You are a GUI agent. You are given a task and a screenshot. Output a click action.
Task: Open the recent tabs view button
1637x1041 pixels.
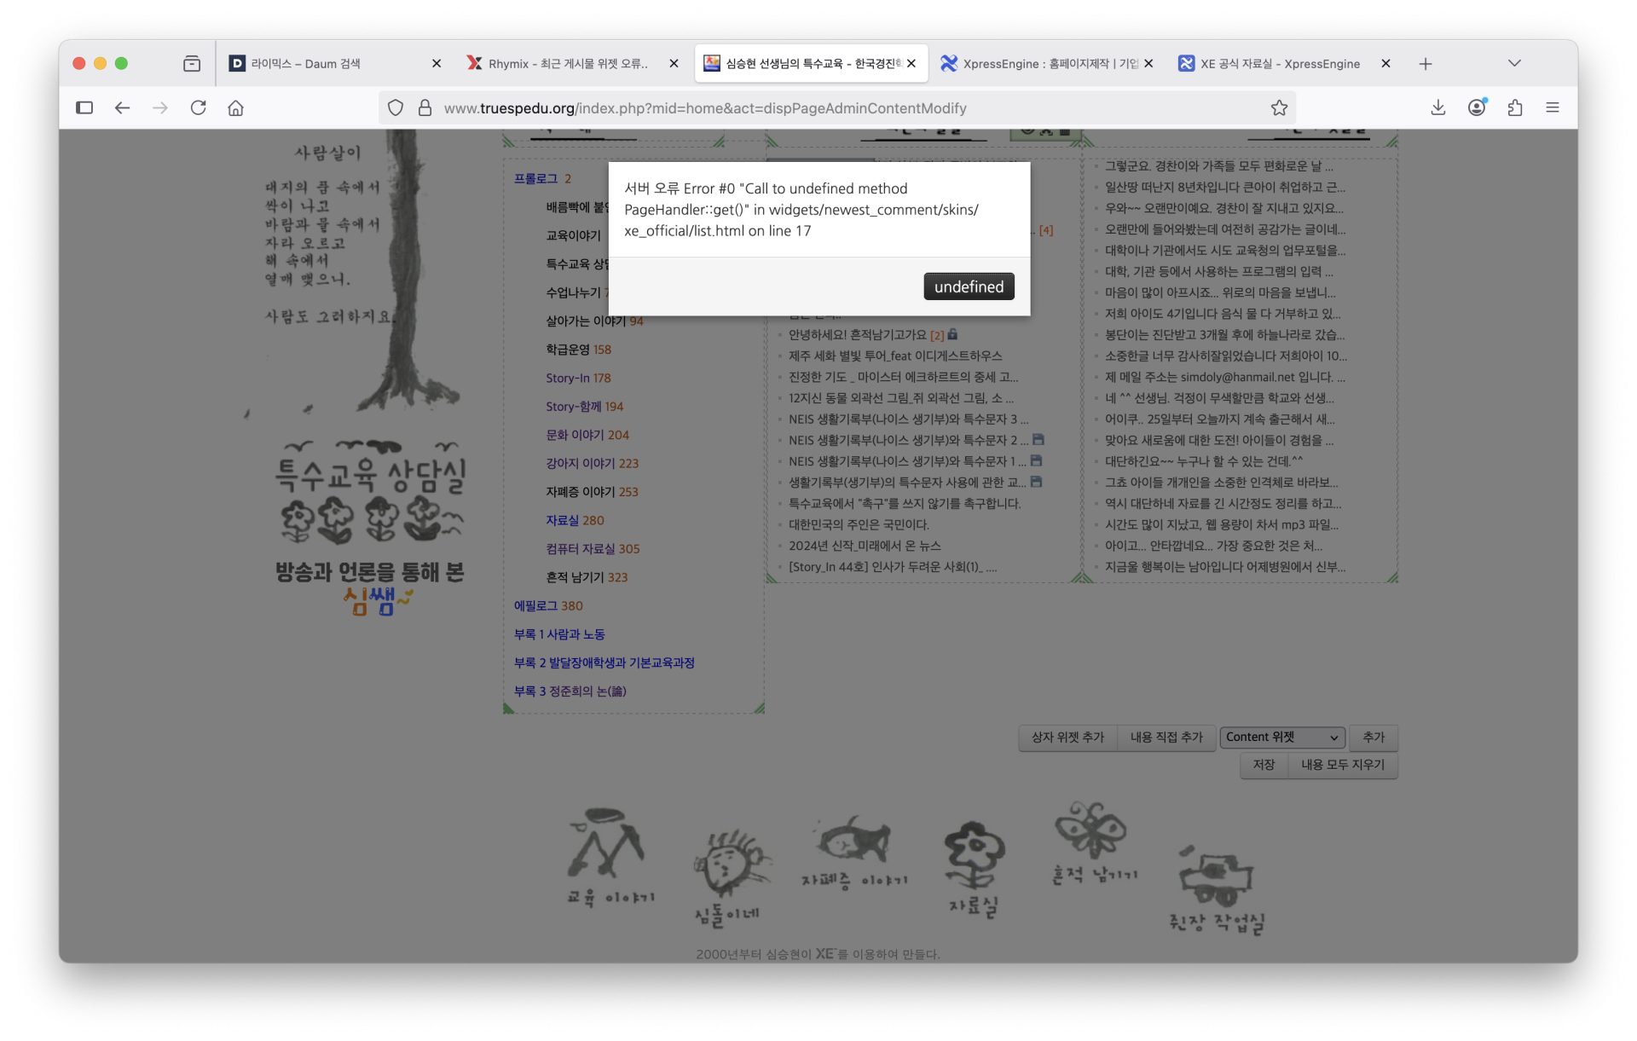click(x=192, y=63)
